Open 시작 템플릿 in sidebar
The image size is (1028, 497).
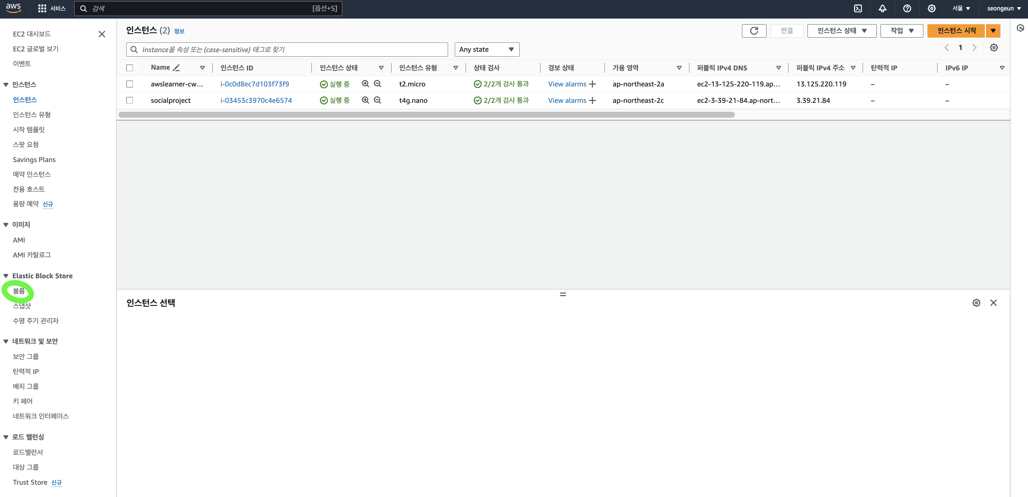coord(29,129)
